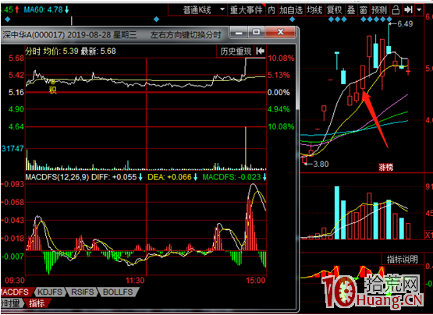Click the 均价: 5.39 average price text
The image size is (433, 315).
coord(61,51)
